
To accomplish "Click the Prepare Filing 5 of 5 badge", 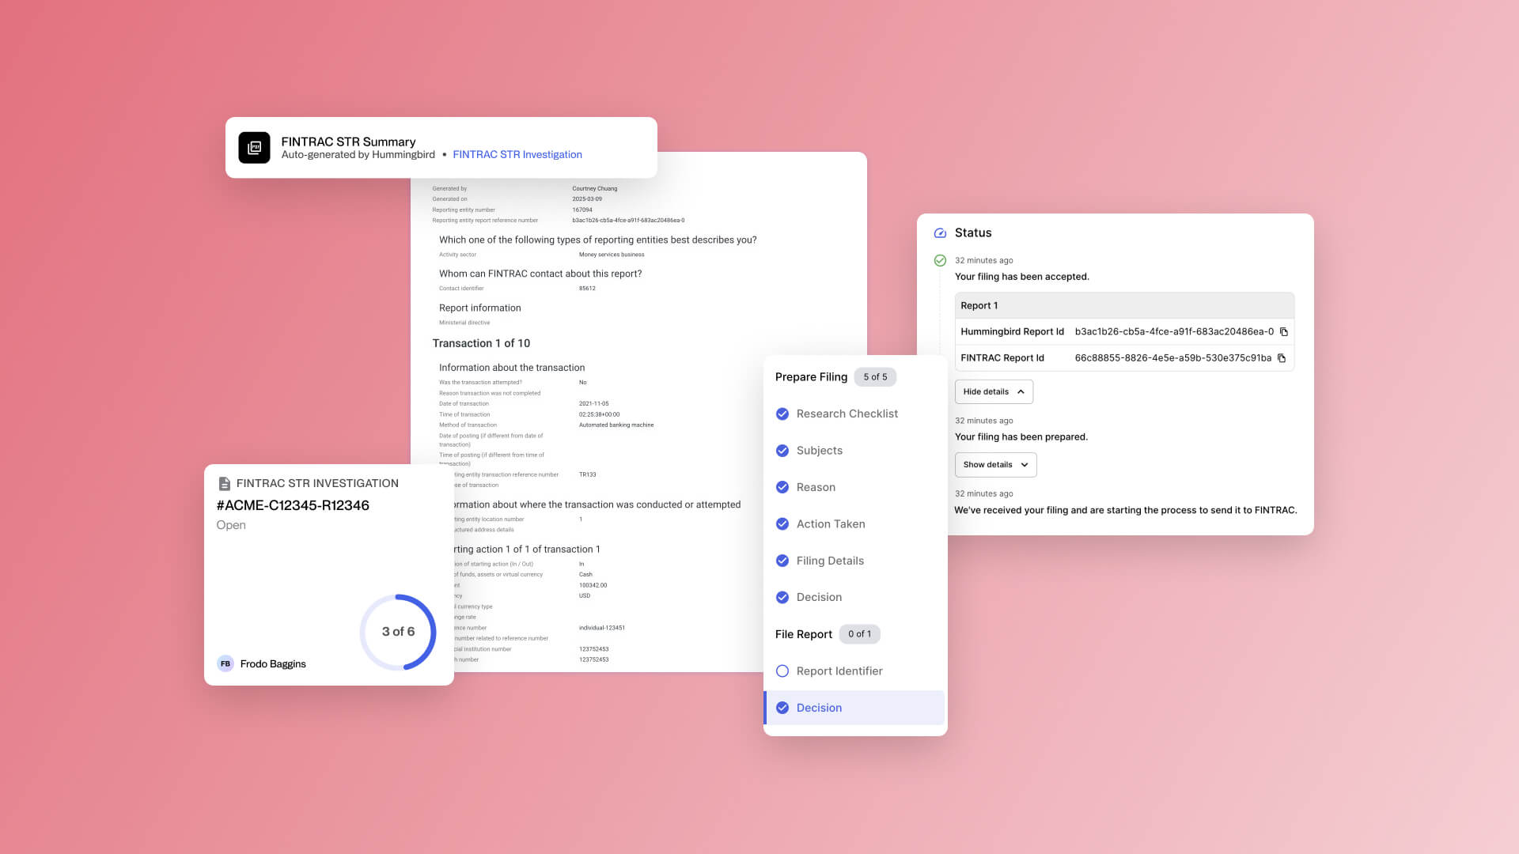I will click(x=874, y=377).
